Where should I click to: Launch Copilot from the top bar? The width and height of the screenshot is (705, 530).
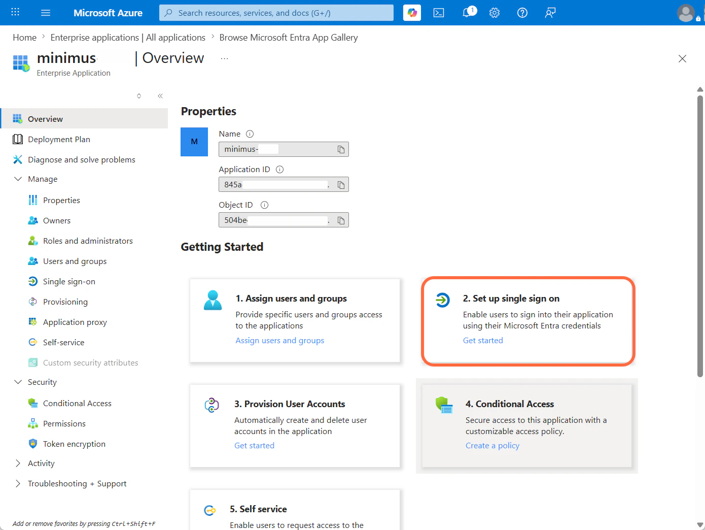click(412, 13)
